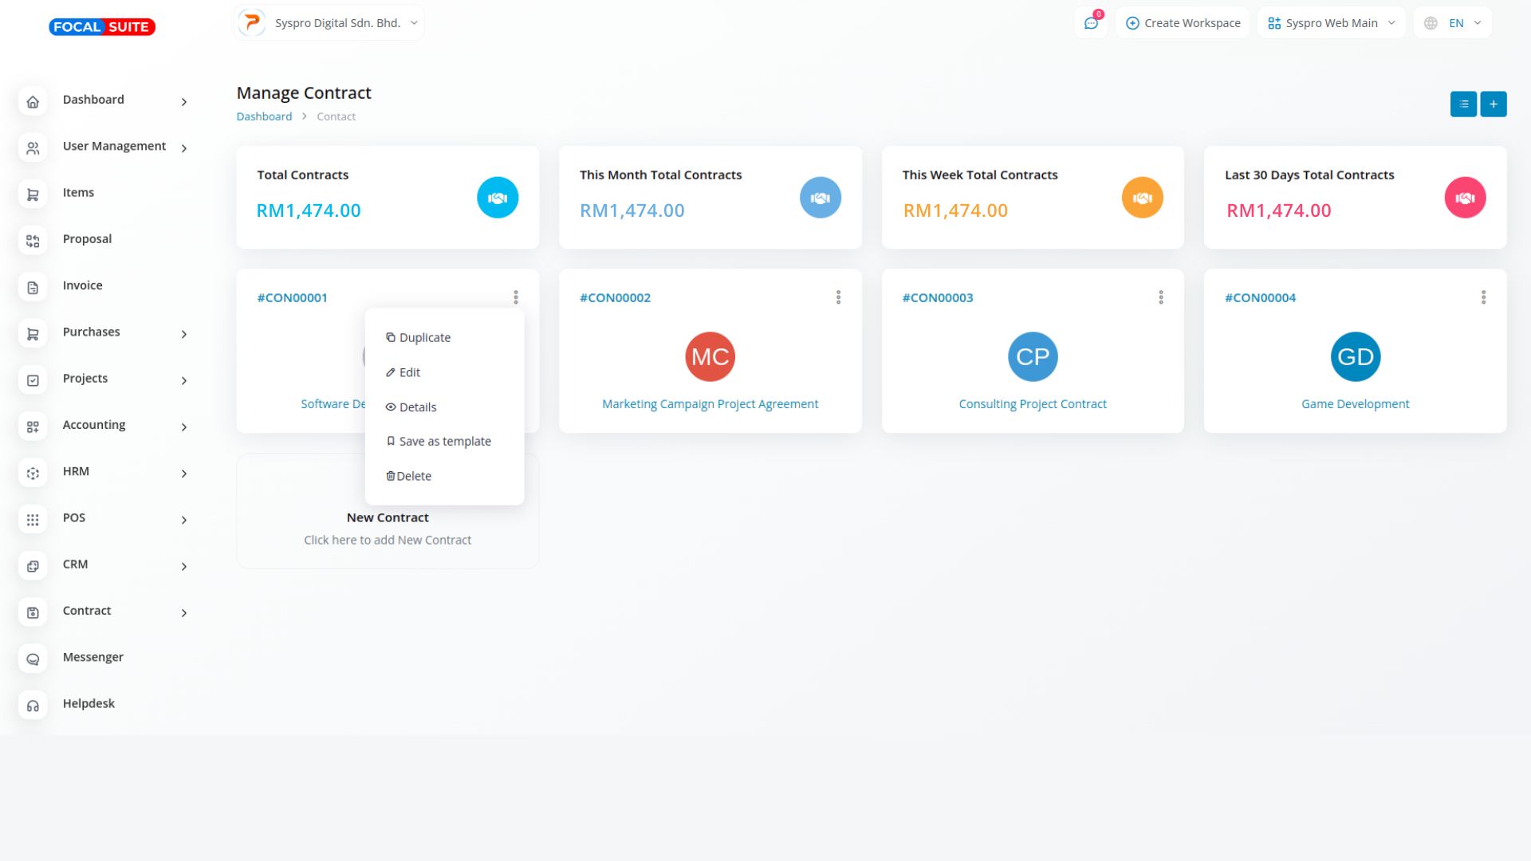The image size is (1531, 861).
Task: Choose Duplicate from the context menu
Action: (x=424, y=338)
